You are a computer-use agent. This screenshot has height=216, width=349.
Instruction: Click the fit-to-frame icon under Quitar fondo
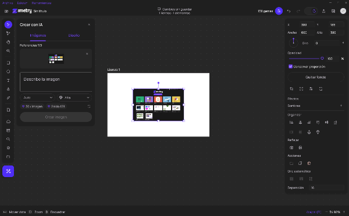point(301,89)
